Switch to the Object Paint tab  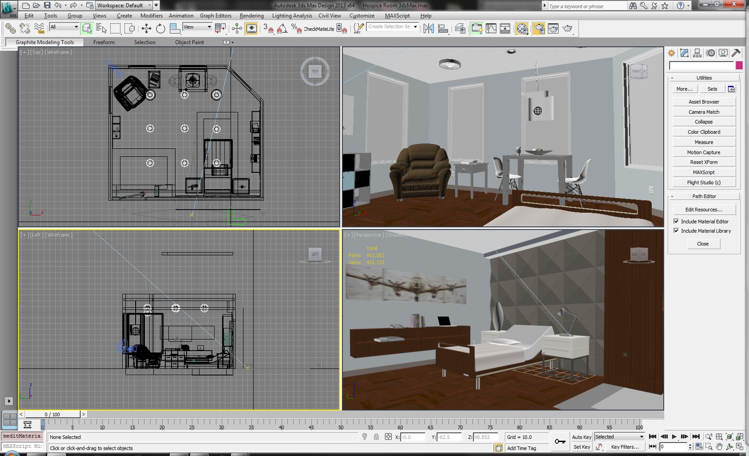tap(189, 42)
